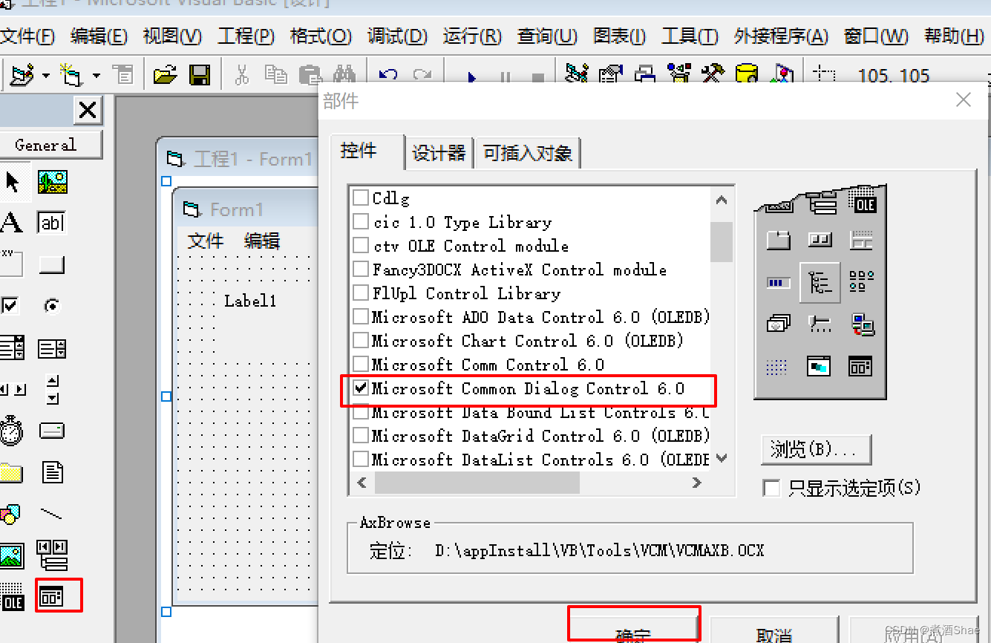Check Microsoft DataGrid Control 6.0 checkbox
Image resolution: width=991 pixels, height=643 pixels.
coord(361,435)
